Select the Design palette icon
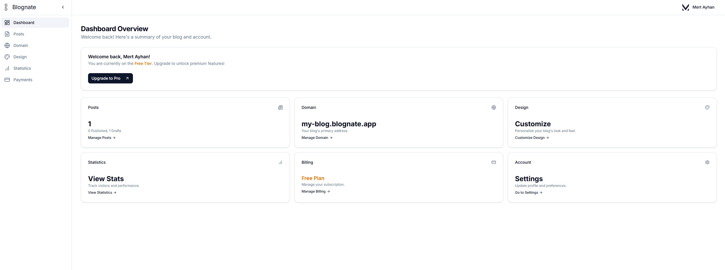Screen dimensions: 725x270 point(7,57)
